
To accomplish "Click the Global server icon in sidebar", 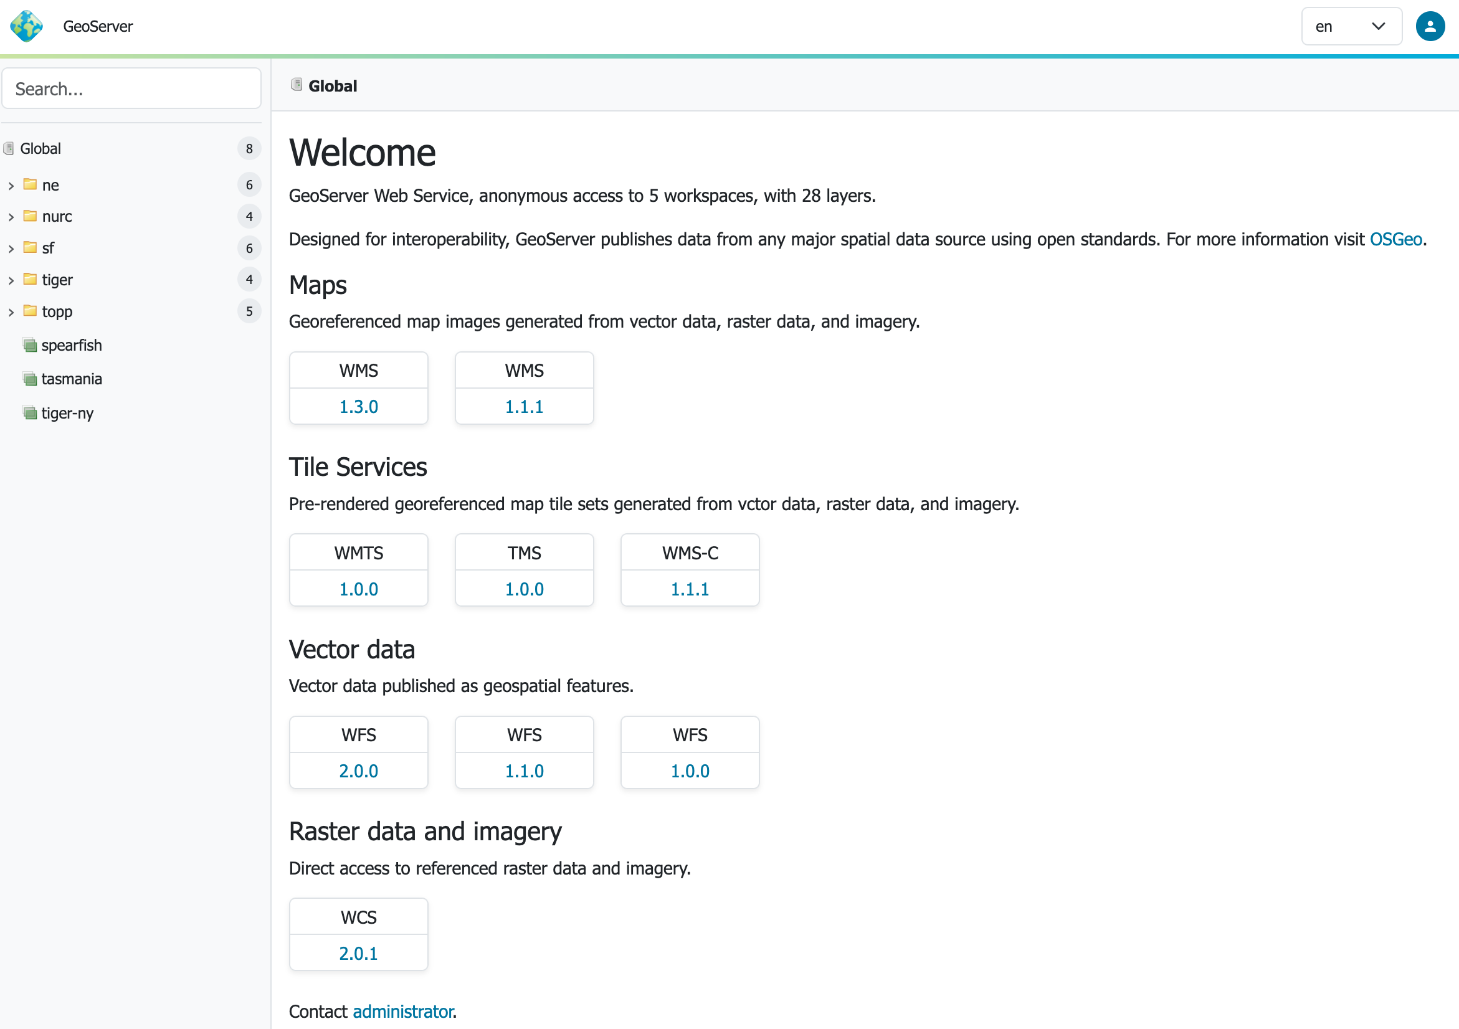I will [9, 149].
